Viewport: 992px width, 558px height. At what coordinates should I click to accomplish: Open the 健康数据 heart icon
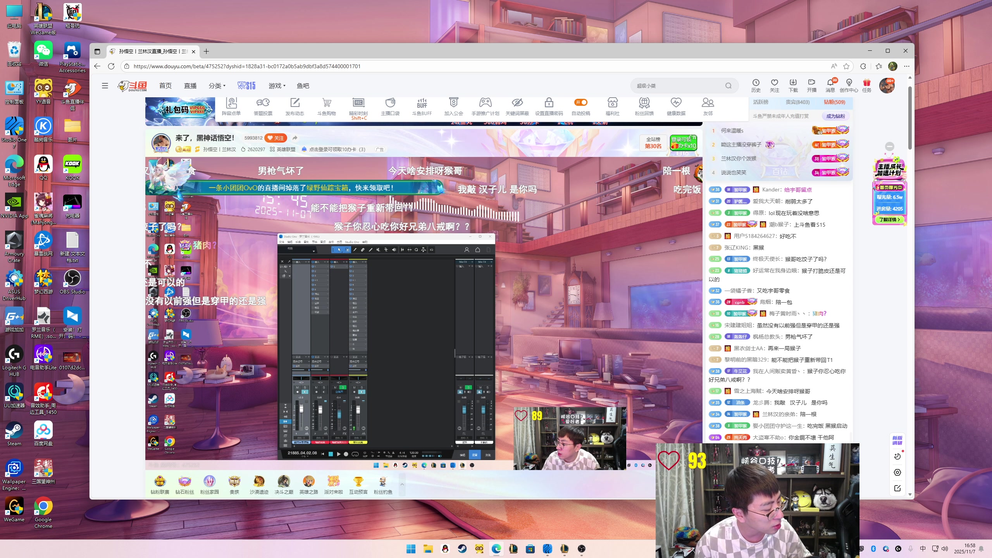coord(676,103)
